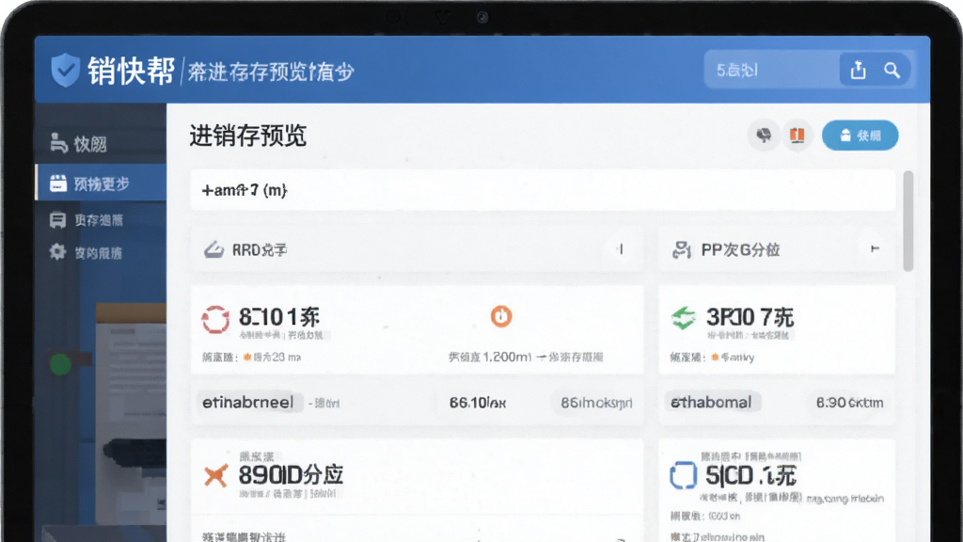The width and height of the screenshot is (963, 542).
Task: Click the round orange book icon button
Action: pos(797,135)
